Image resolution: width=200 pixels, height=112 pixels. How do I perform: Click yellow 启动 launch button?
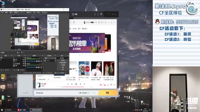[108, 93]
